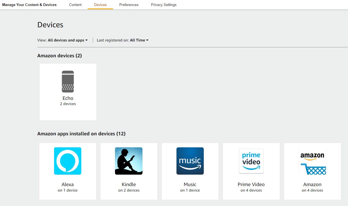This screenshot has height=206, width=348.
Task: Go to the Privacy Settings tab
Action: coord(164,5)
